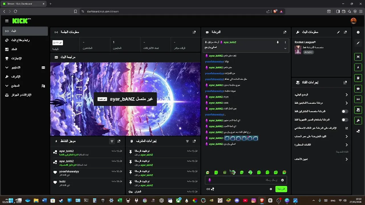
Task: Reload the page with browser refresh button
Action: point(15,11)
